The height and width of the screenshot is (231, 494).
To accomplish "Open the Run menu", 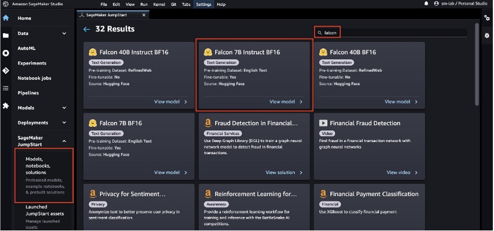I will (144, 4).
